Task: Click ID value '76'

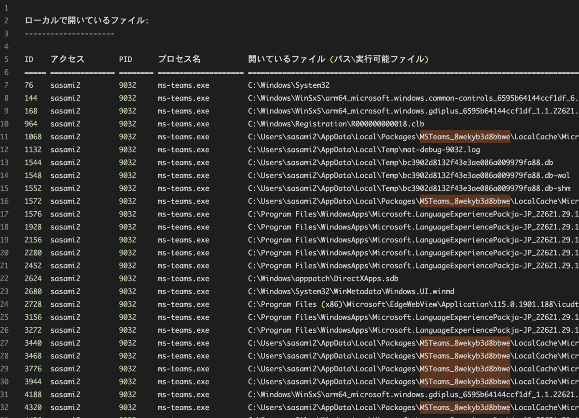Action: tap(29, 85)
